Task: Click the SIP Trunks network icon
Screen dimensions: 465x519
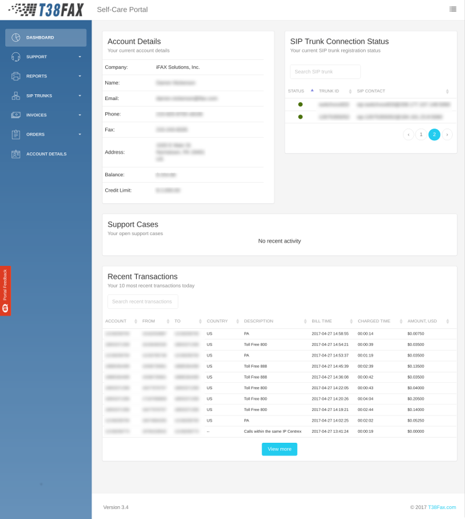Action: (16, 95)
